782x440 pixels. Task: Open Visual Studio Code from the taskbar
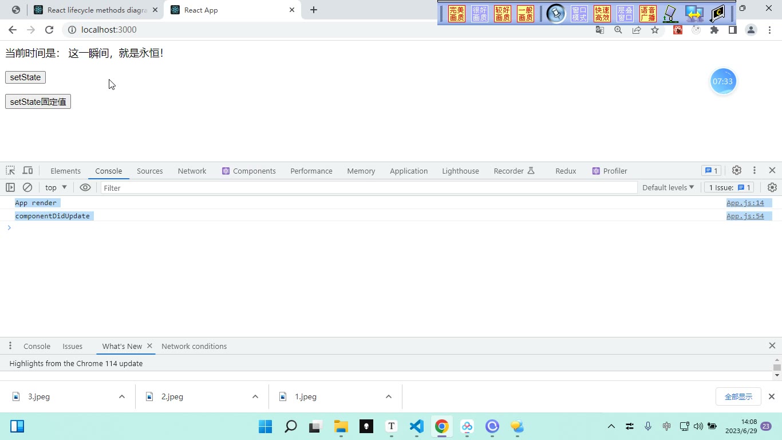[x=416, y=426]
